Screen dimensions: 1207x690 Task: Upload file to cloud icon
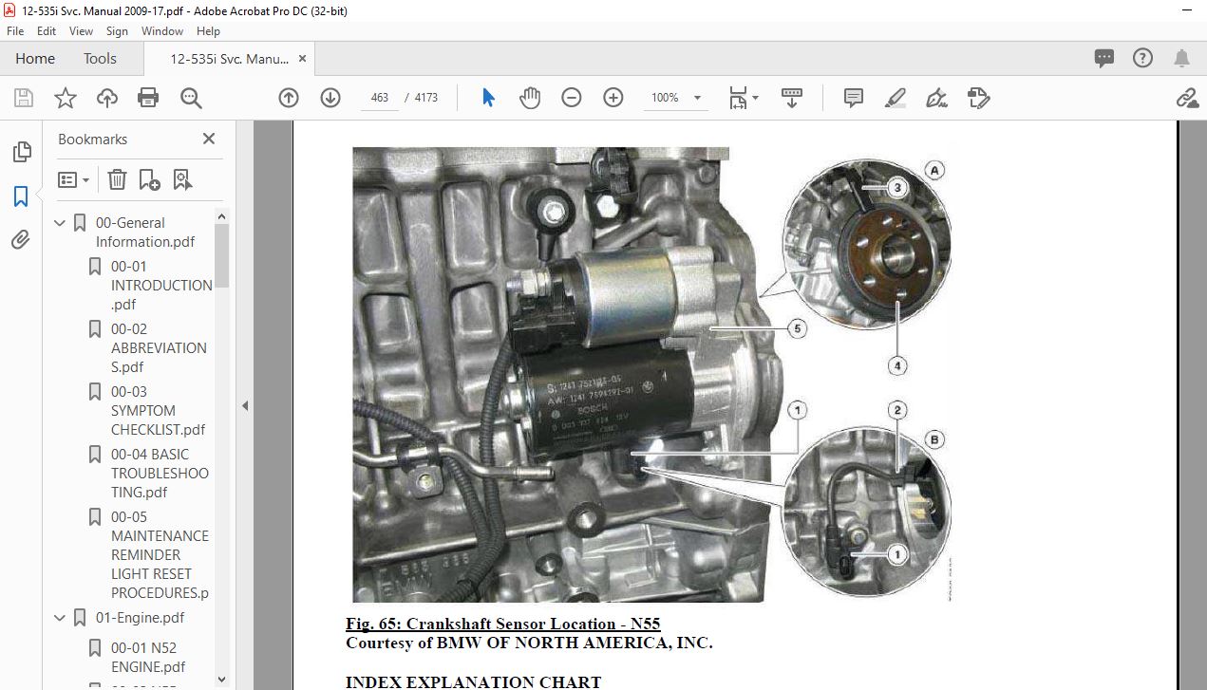point(106,98)
